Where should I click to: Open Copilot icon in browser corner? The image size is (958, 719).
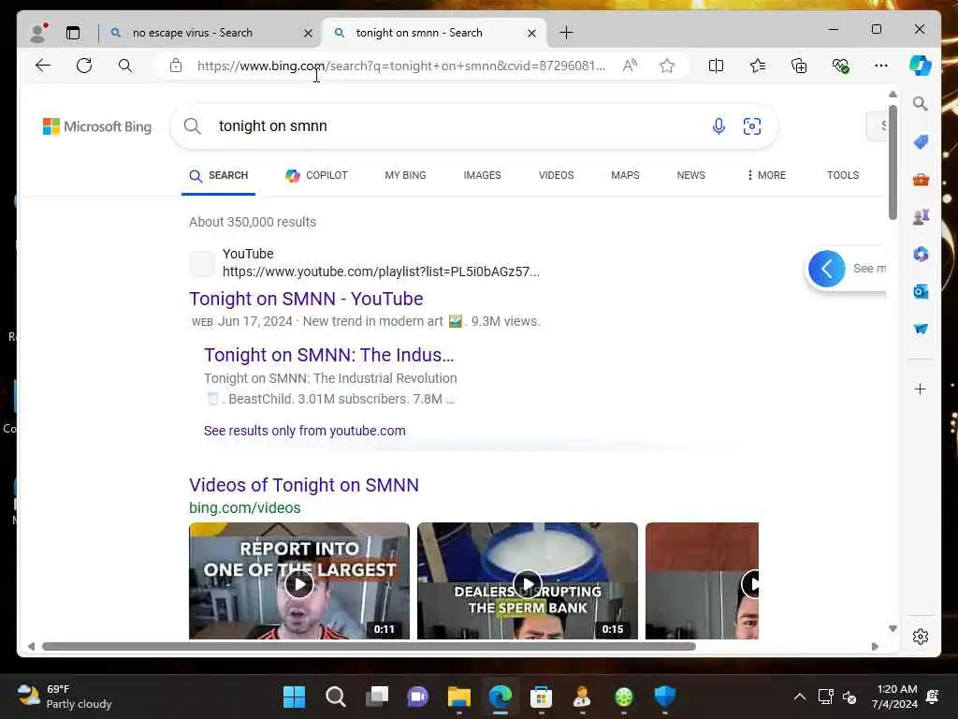tap(921, 66)
